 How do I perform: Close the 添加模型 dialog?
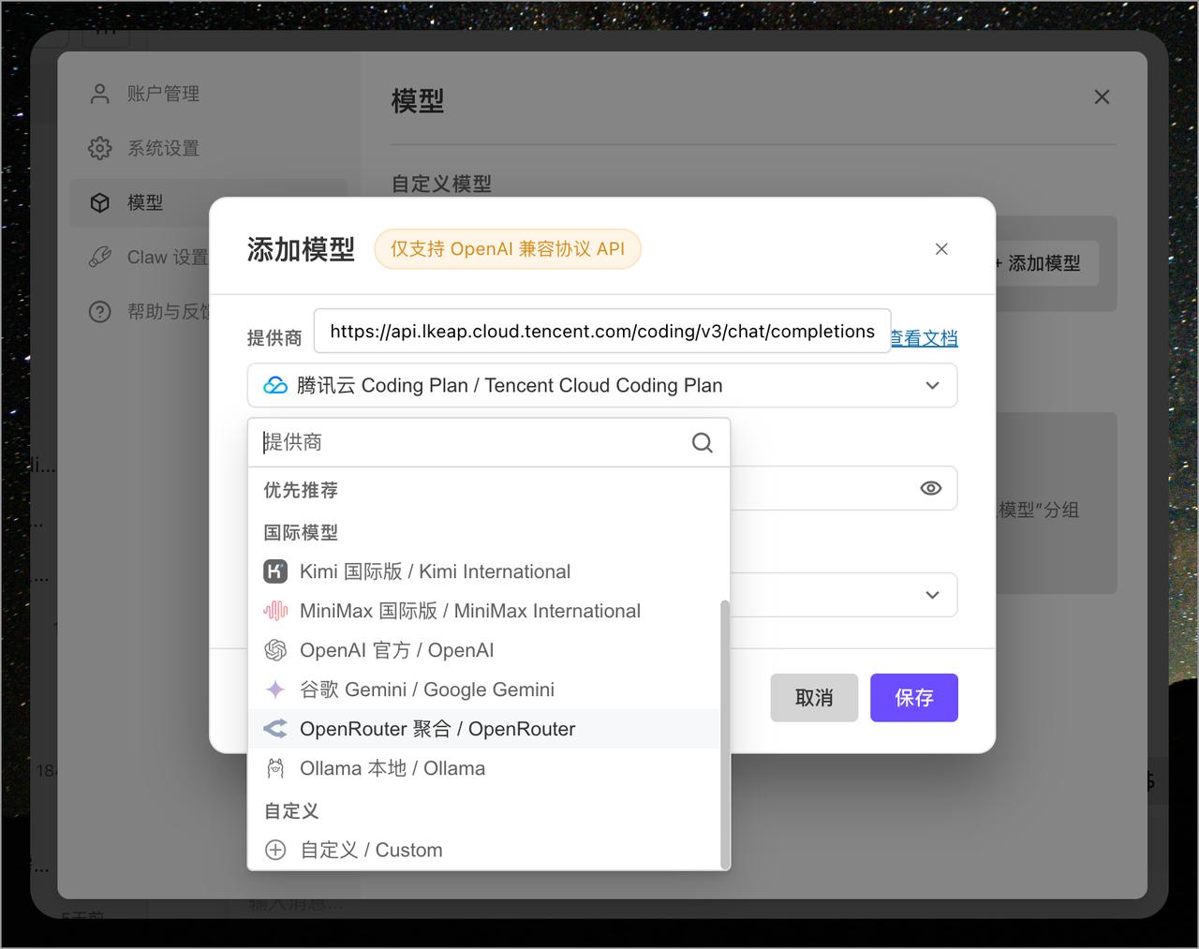click(941, 248)
